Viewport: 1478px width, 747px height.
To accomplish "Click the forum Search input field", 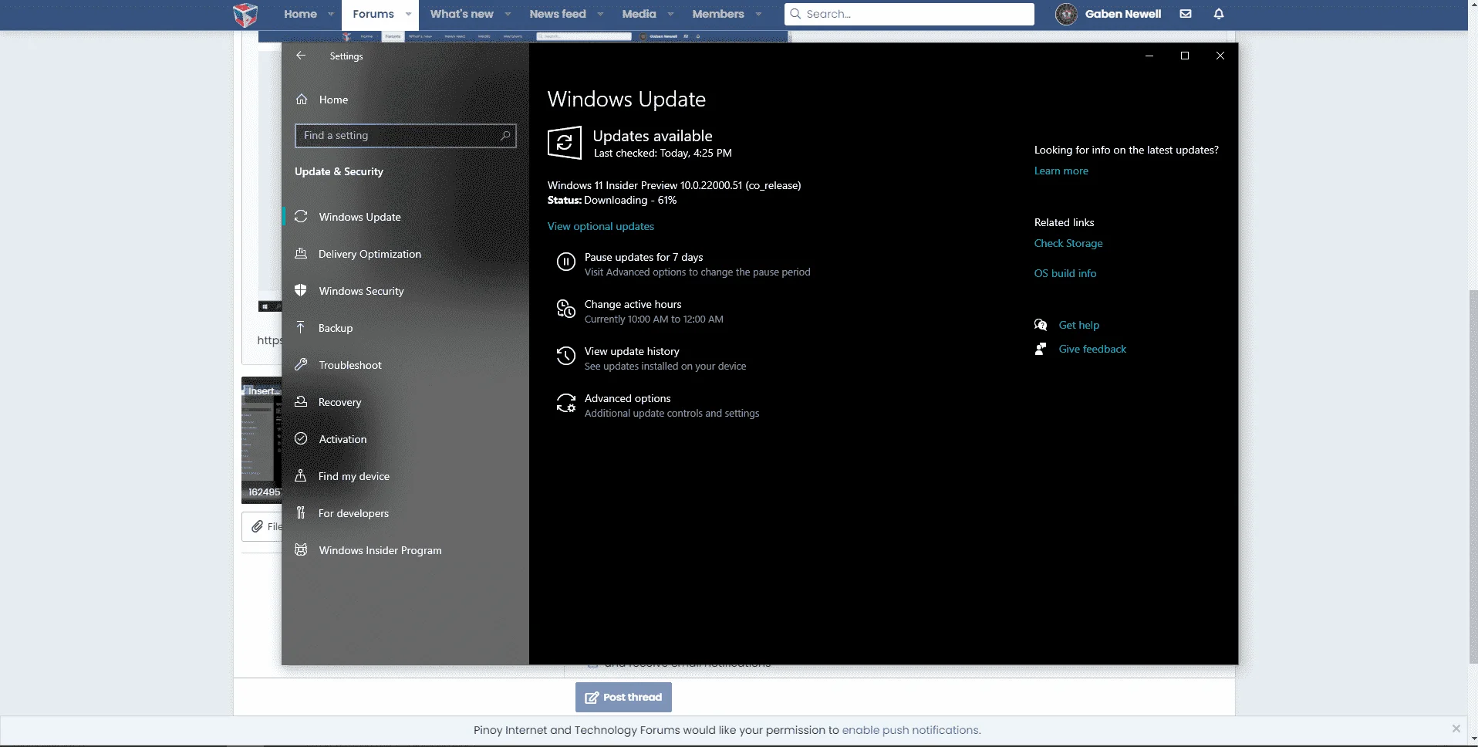I will click(x=909, y=14).
